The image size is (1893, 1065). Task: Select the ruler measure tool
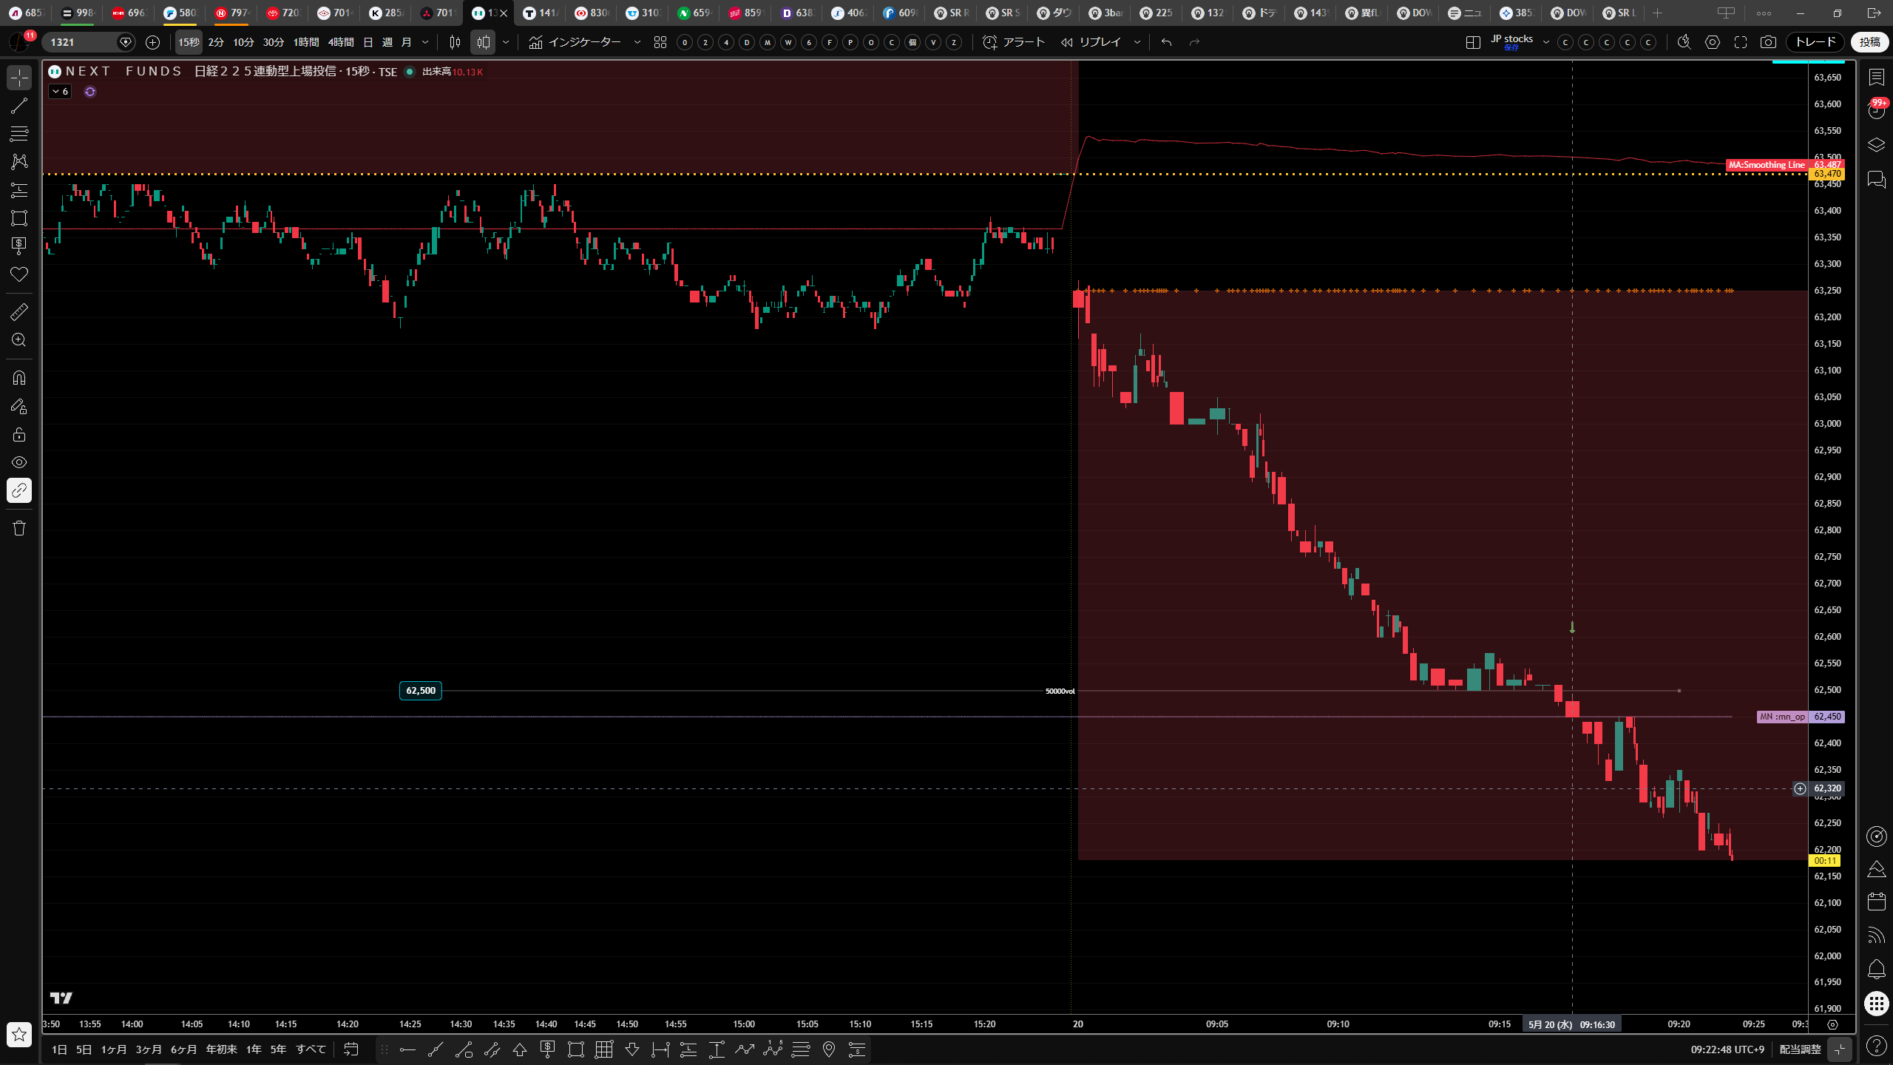19,312
